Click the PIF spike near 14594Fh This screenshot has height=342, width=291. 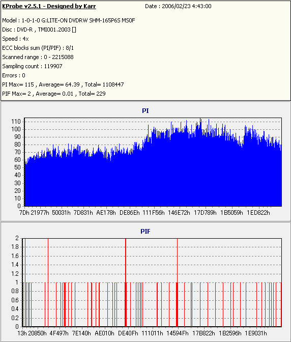click(177, 282)
